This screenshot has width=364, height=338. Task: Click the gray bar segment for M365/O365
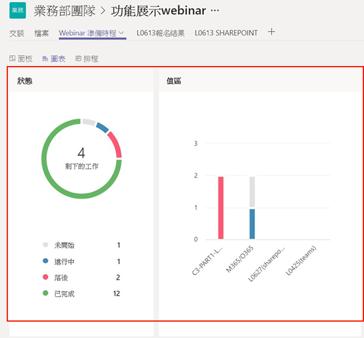tap(252, 192)
